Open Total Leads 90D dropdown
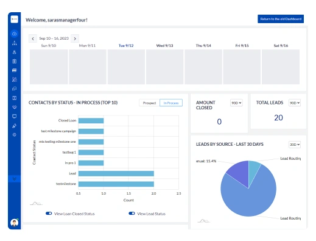 [x=295, y=103]
